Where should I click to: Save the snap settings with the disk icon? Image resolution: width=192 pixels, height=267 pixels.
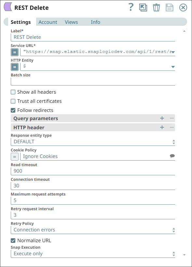170,7
